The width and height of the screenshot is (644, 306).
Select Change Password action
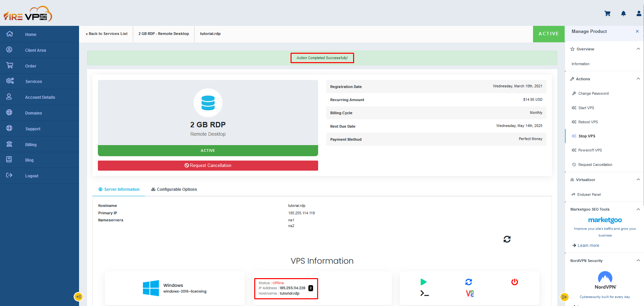(594, 93)
